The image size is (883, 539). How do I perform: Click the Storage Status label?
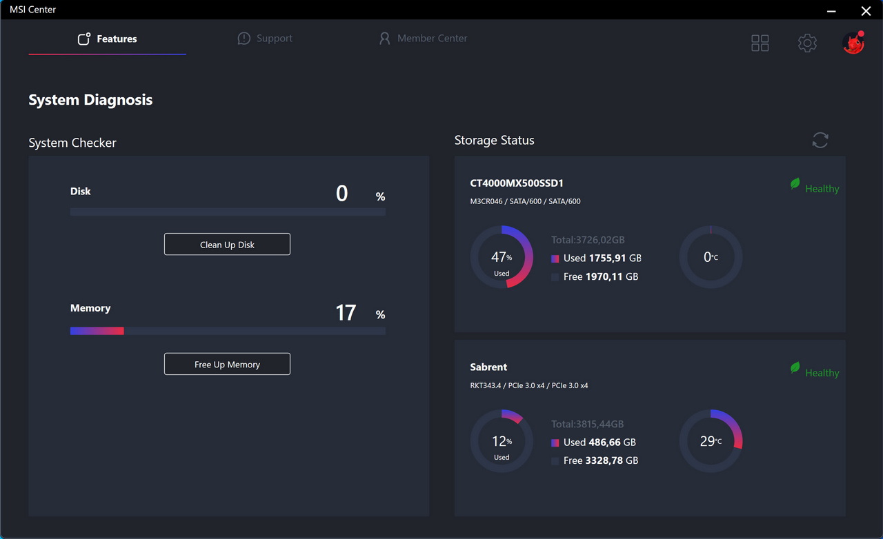[x=494, y=140]
